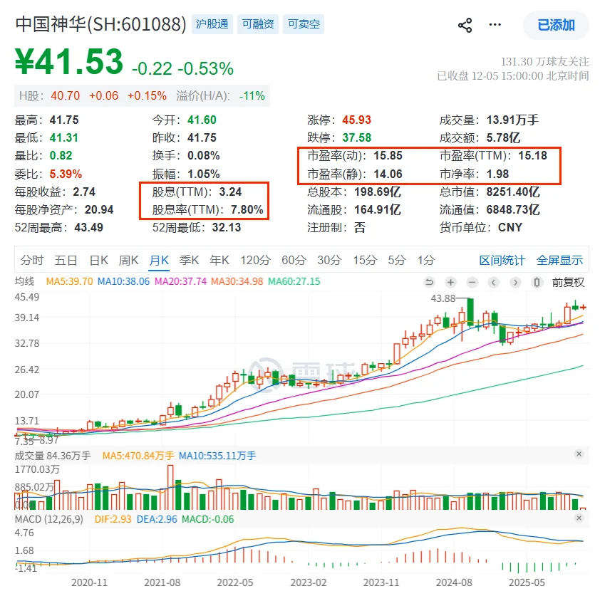Hide the MACD indicator panel
Viewport: 600px width, 596px height.
[x=578, y=519]
